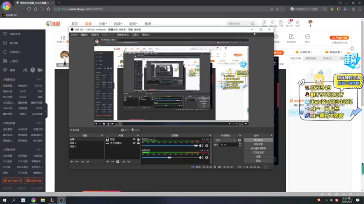Open the Tools (T) menu in OBS

tap(135, 35)
